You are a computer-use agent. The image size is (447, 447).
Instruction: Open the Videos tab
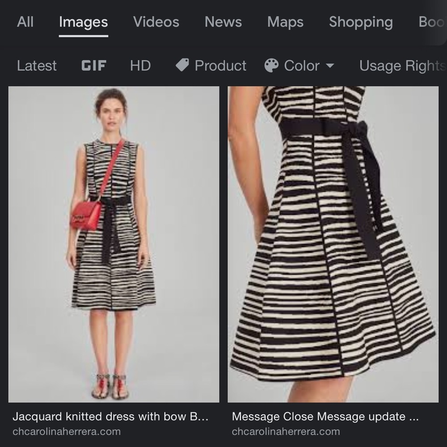(x=156, y=22)
